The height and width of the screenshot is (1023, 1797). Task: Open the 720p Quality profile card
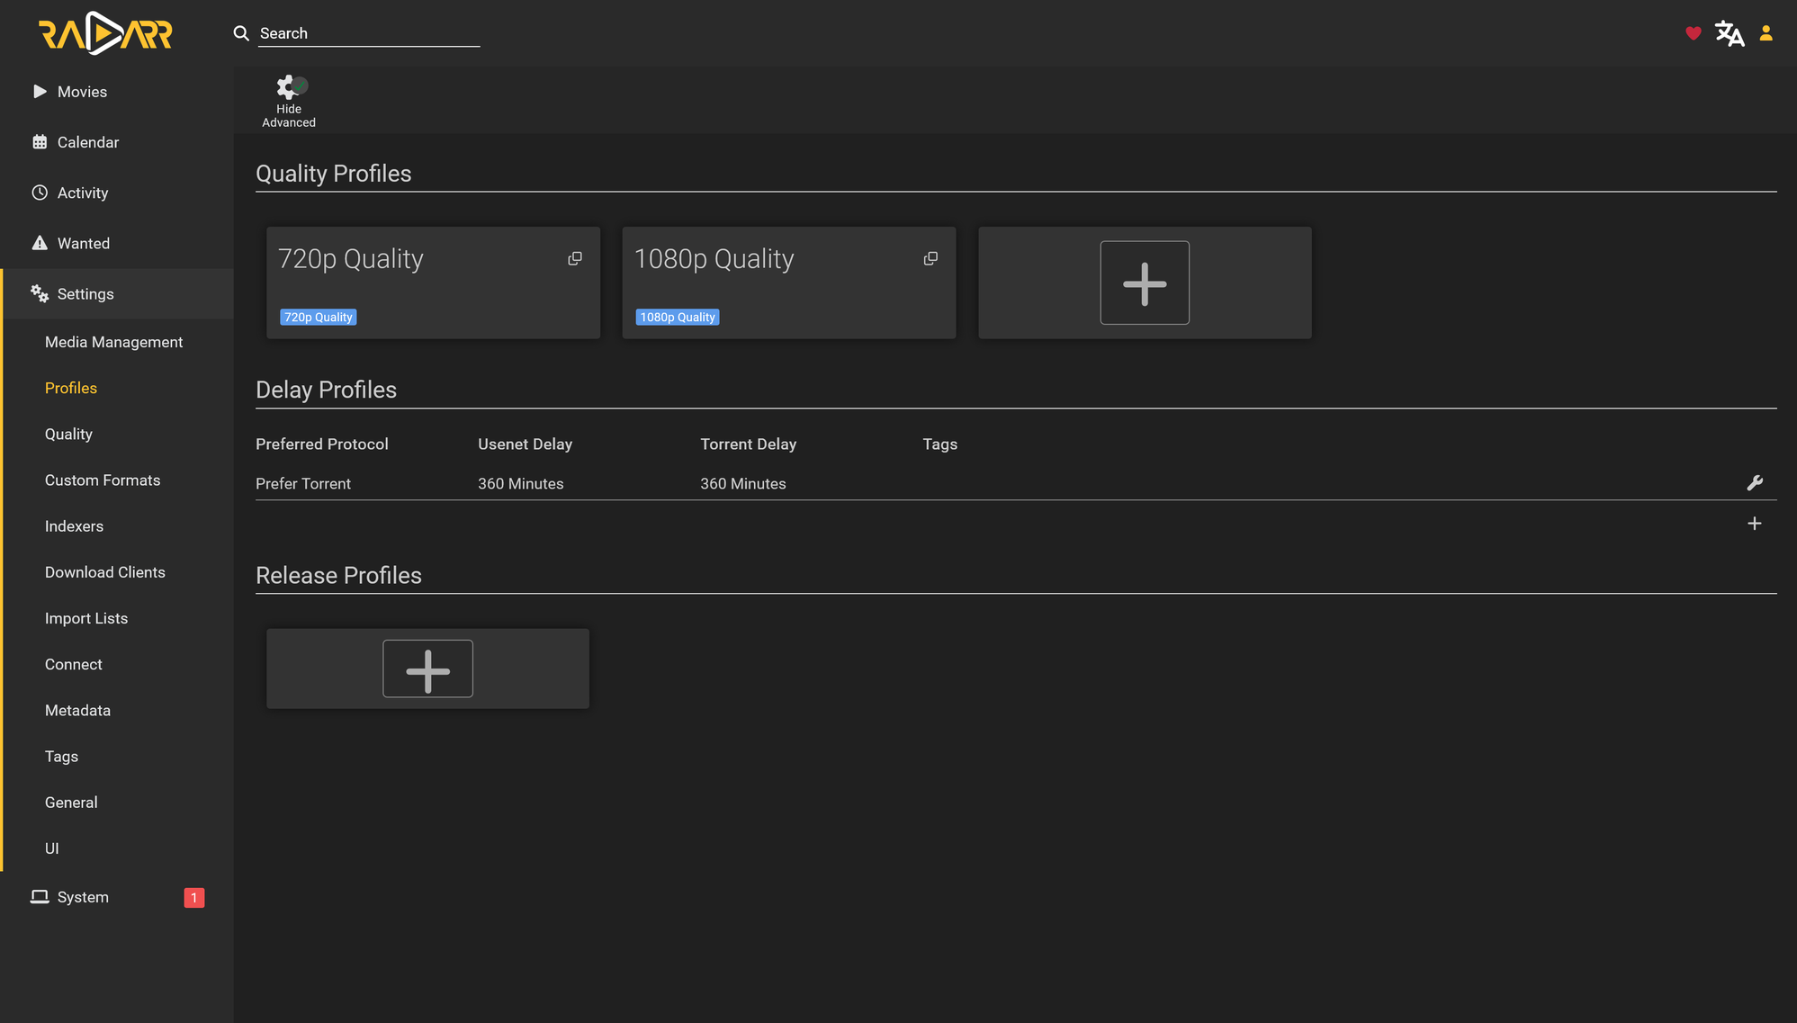433,283
